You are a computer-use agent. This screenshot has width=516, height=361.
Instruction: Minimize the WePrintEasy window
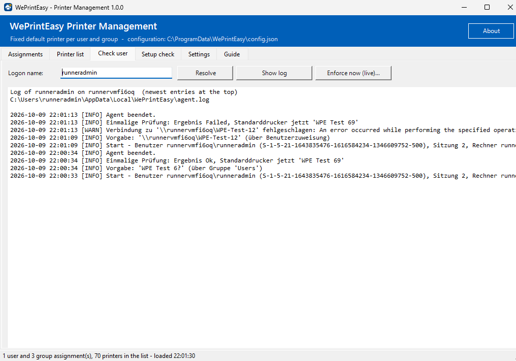(x=464, y=7)
